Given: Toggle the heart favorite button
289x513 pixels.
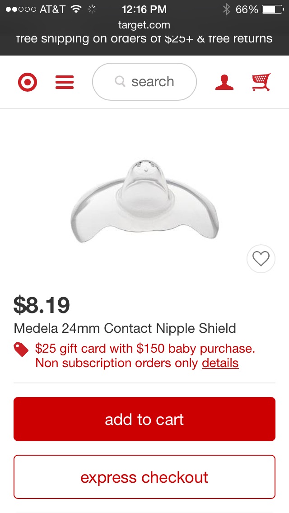Looking at the screenshot, I should pos(261,259).
